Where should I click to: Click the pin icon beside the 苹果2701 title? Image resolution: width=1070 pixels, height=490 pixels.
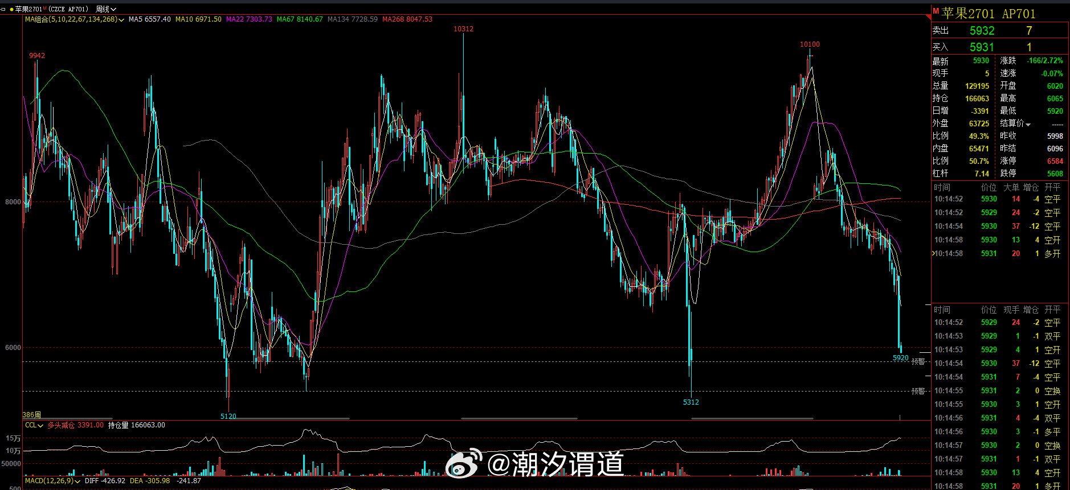[3, 9]
